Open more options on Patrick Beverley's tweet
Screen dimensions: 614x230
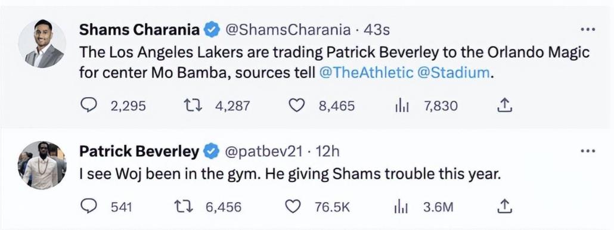click(588, 151)
